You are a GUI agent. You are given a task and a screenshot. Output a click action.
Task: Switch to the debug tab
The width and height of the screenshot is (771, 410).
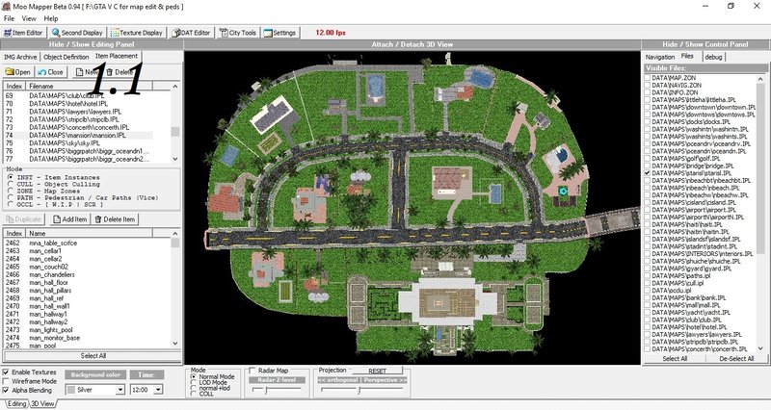pos(713,57)
